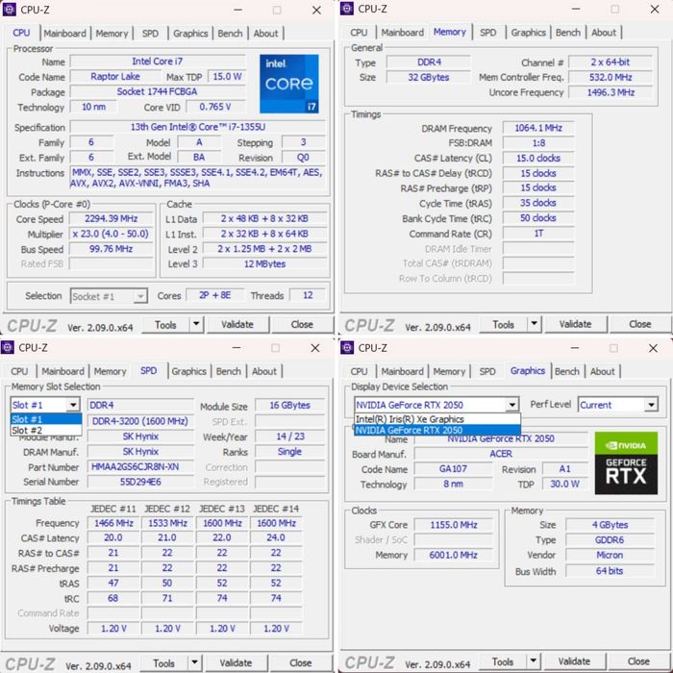
Task: Click Tools button in SPD window
Action: (x=164, y=663)
